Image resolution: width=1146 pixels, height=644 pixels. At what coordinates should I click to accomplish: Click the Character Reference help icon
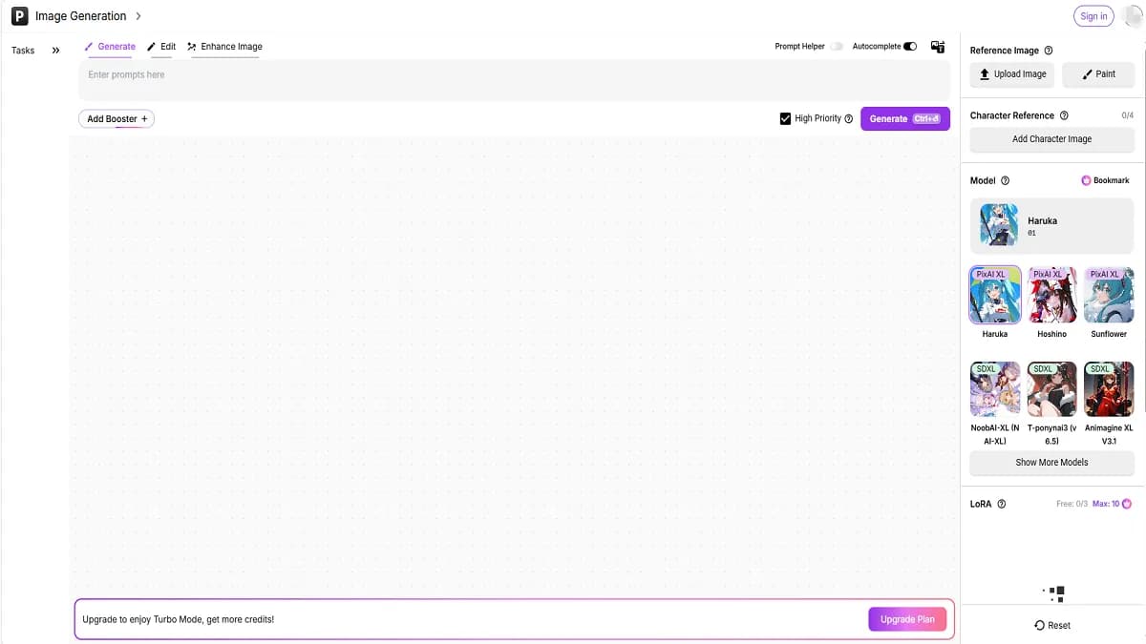(x=1064, y=115)
